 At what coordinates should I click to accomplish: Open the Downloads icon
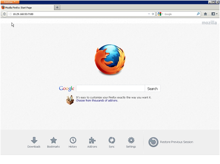coord(34,140)
